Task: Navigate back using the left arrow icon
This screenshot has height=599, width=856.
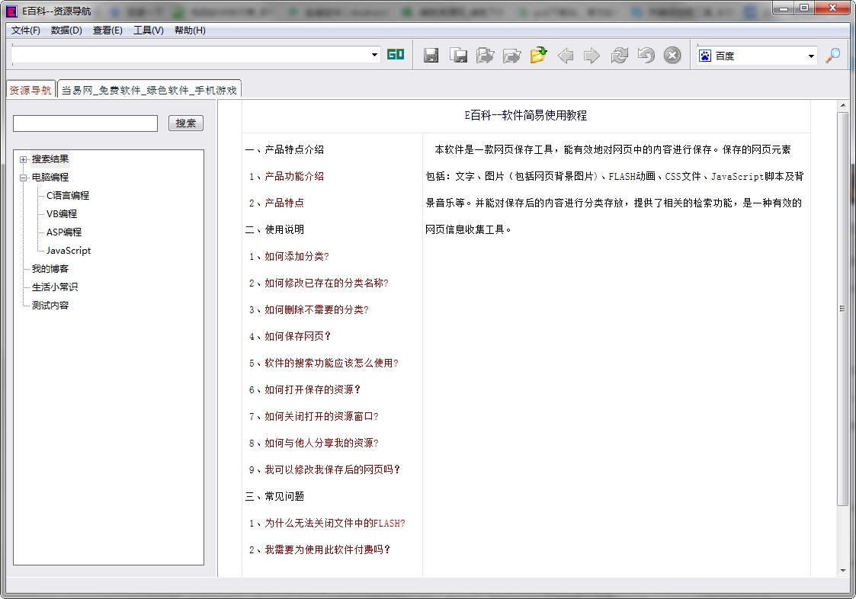Action: [565, 55]
